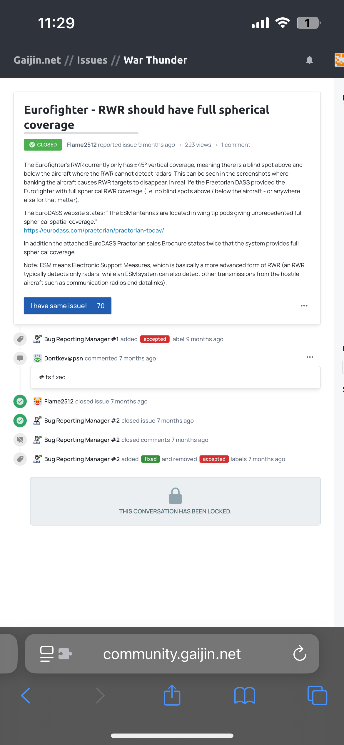Expand Dontkev@psn comment options menu
This screenshot has height=745, width=344.
tap(310, 357)
